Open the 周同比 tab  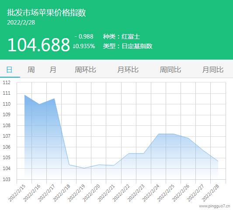click(x=170, y=70)
